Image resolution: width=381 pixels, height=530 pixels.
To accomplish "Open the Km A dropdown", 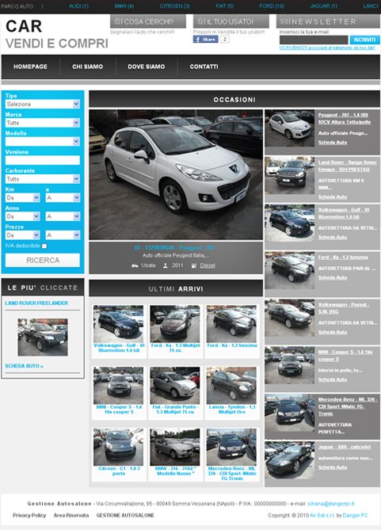I will coord(63,198).
